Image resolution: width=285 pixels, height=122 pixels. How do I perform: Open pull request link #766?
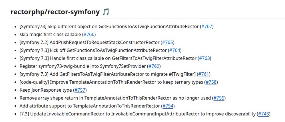tap(89, 34)
